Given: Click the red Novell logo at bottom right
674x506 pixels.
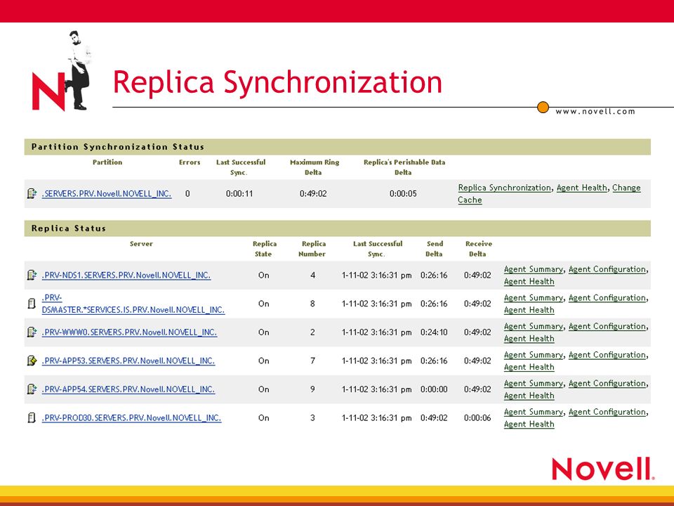Looking at the screenshot, I should tap(603, 469).
